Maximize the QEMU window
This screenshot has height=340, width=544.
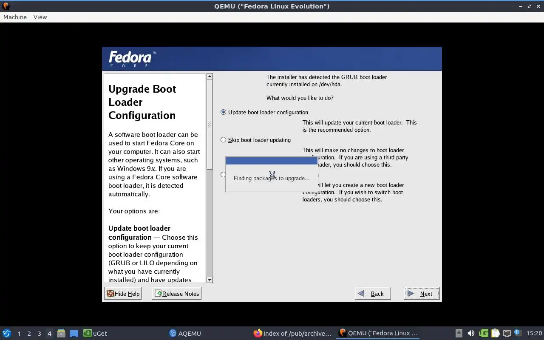(x=530, y=6)
